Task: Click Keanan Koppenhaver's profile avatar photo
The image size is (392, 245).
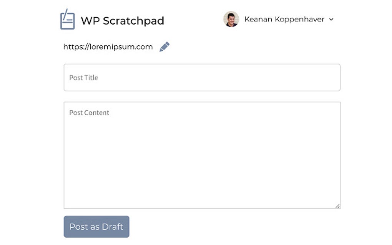Action: [x=231, y=18]
